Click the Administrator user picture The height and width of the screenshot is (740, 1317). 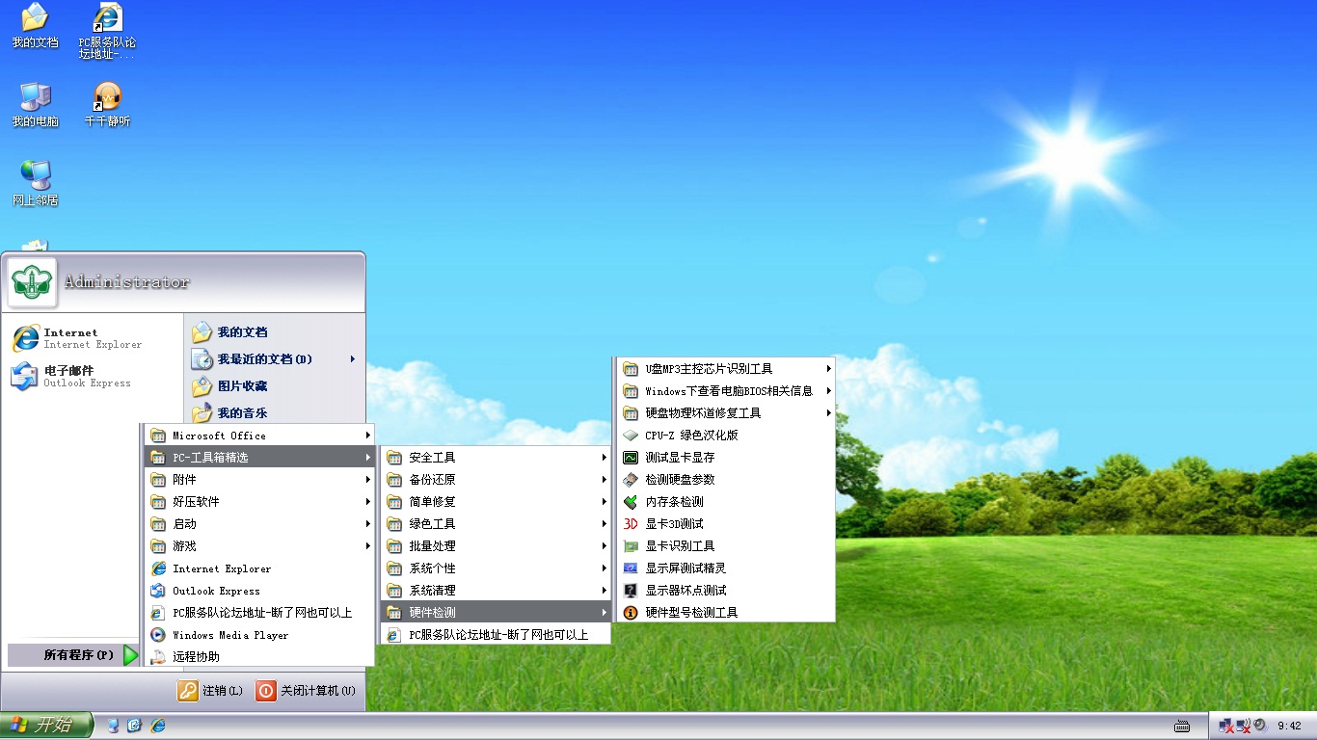[33, 282]
